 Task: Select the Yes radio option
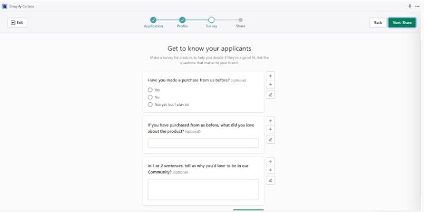click(150, 90)
